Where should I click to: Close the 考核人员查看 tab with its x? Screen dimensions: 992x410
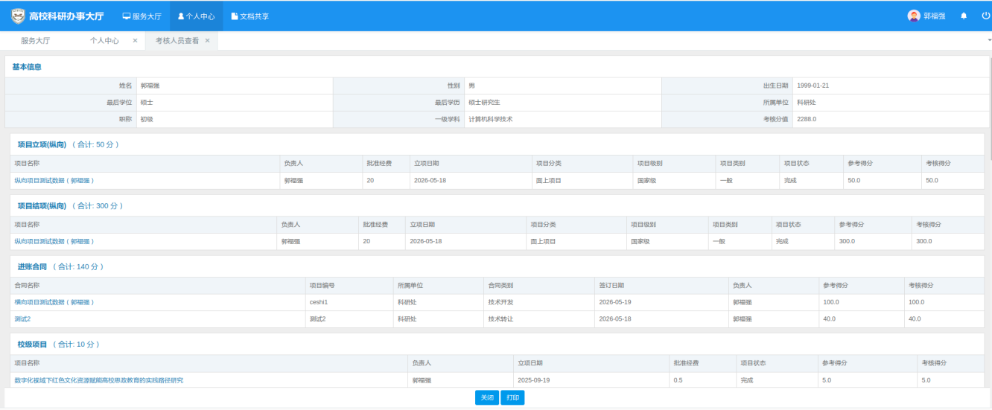coord(207,41)
